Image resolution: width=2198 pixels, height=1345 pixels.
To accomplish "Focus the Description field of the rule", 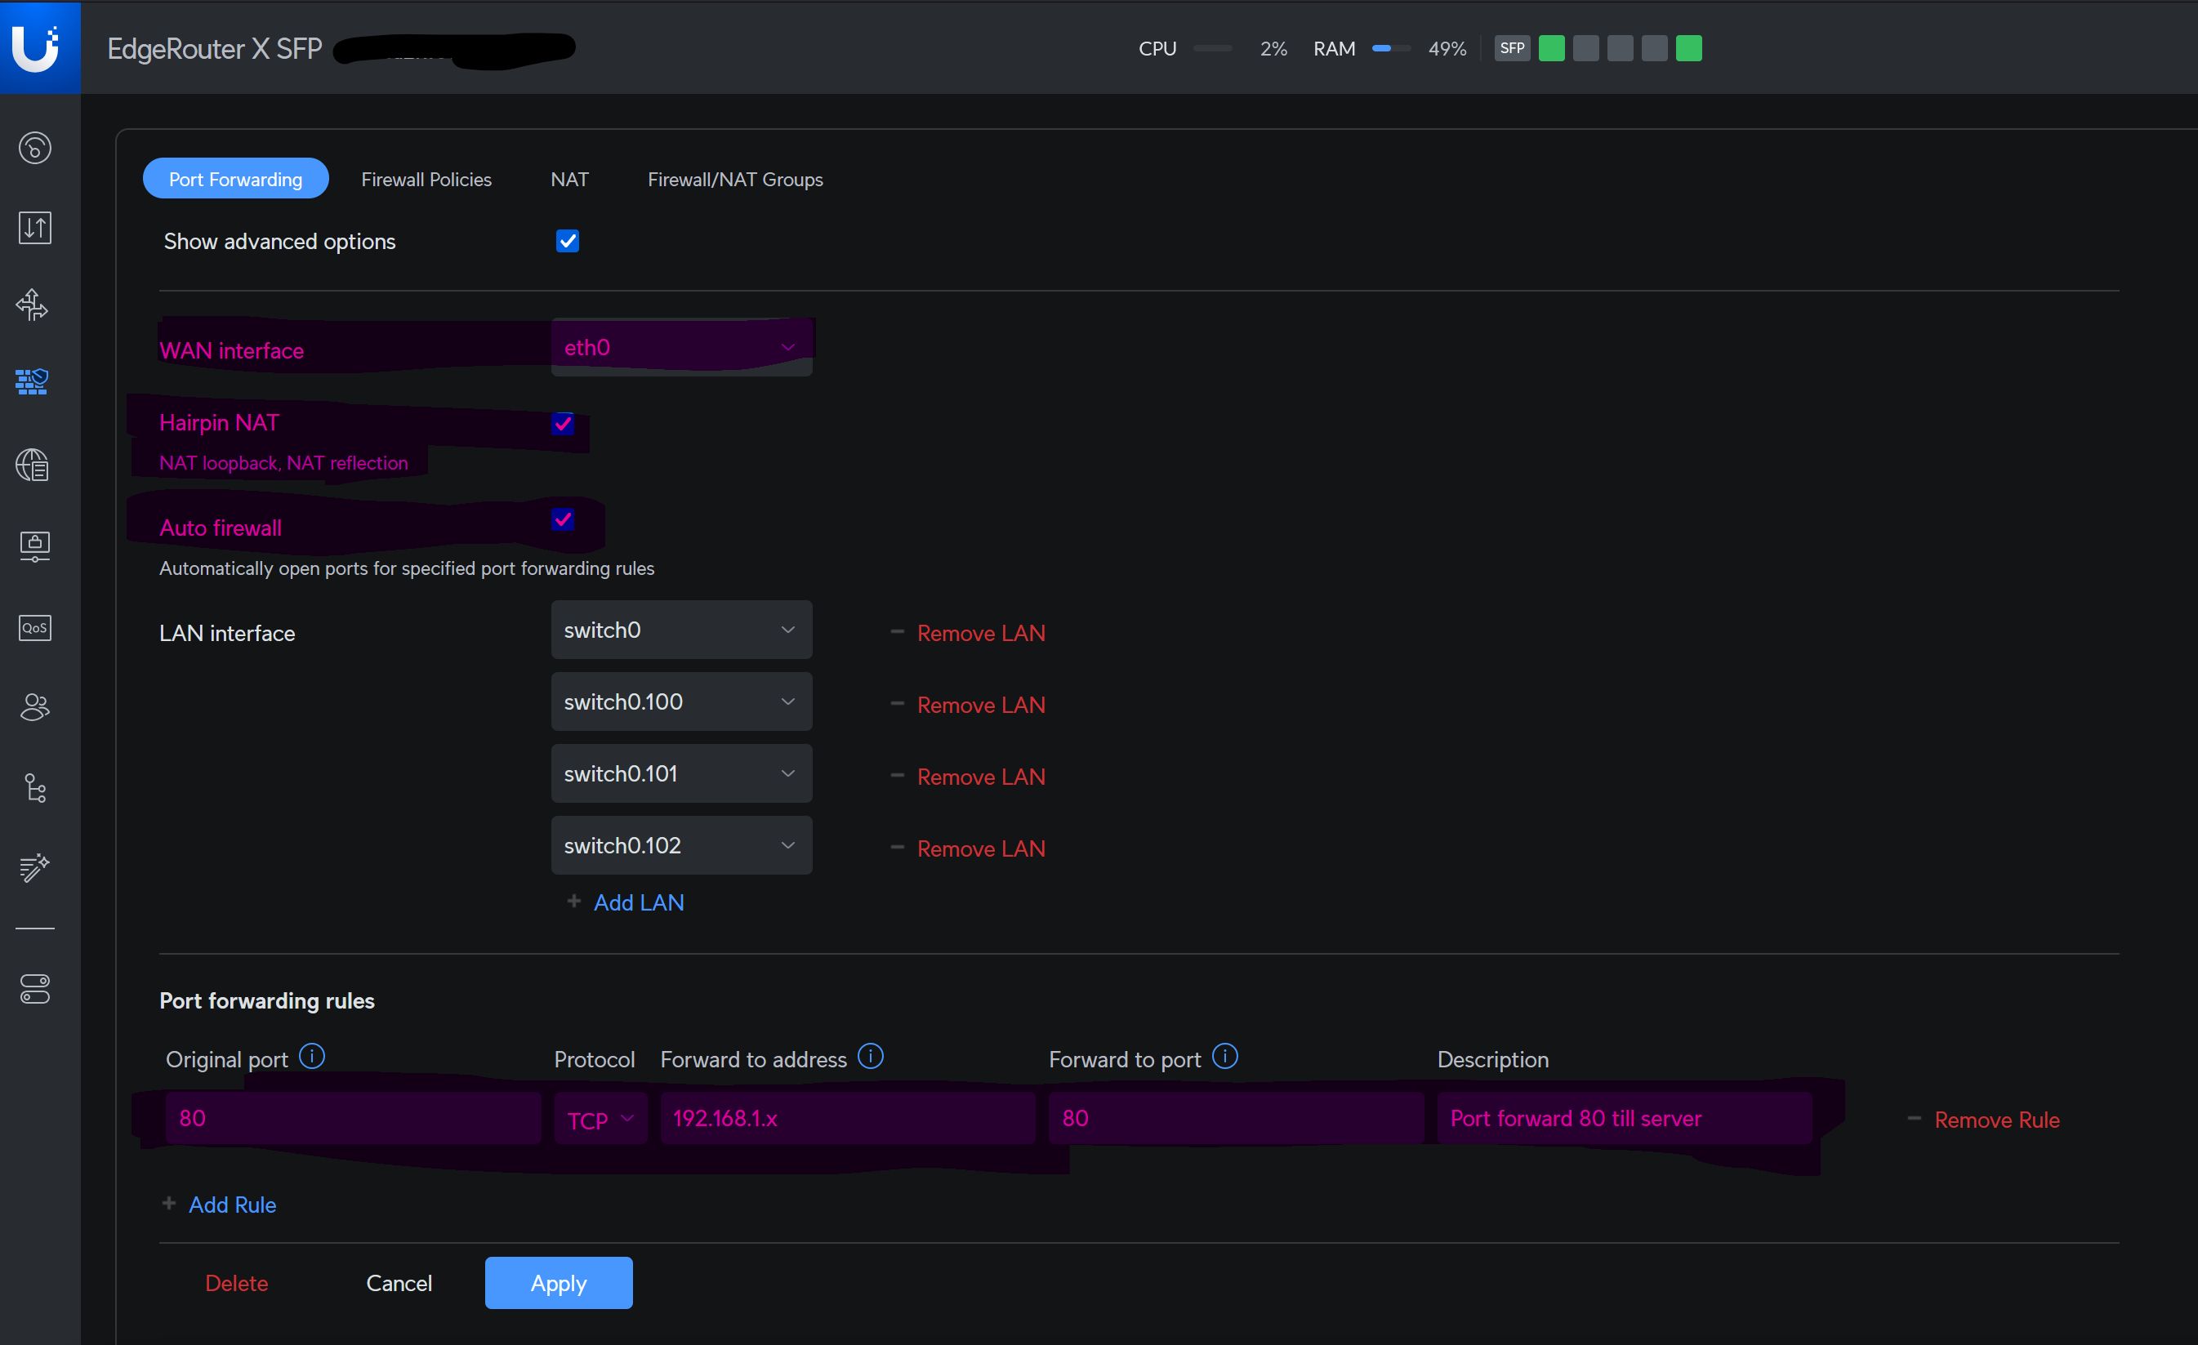I will pyautogui.click(x=1625, y=1119).
